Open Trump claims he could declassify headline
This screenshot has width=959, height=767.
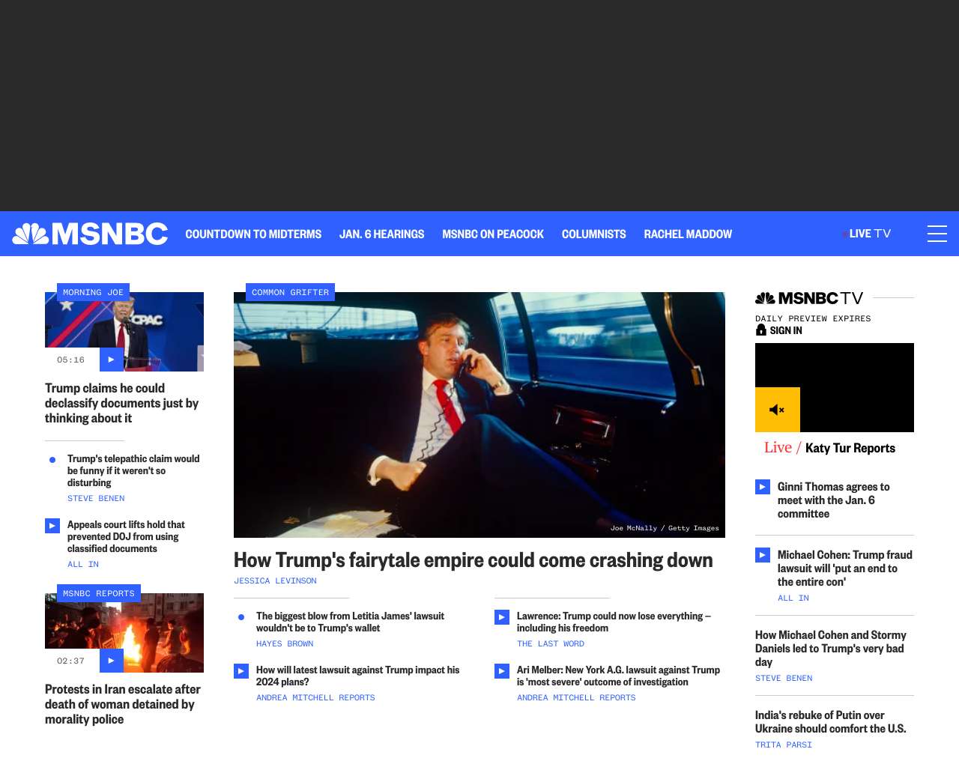tap(121, 403)
